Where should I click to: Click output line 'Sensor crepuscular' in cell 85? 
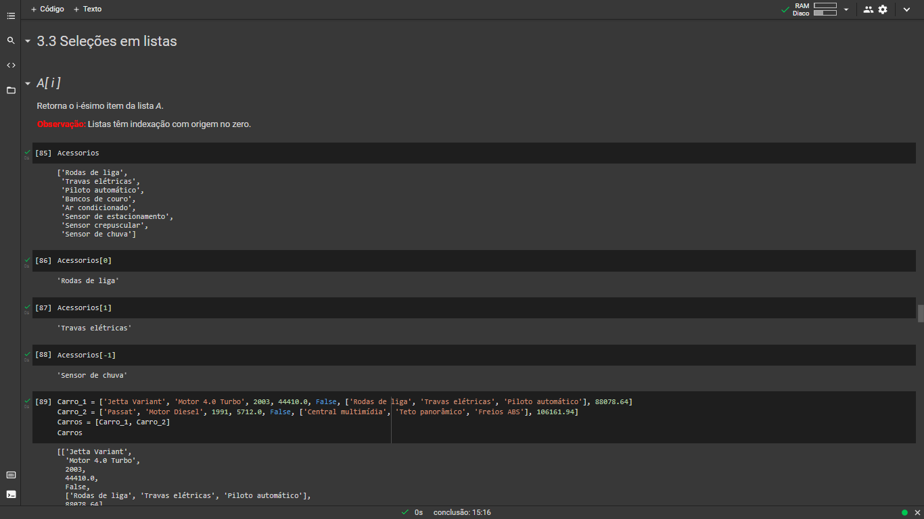click(x=104, y=226)
